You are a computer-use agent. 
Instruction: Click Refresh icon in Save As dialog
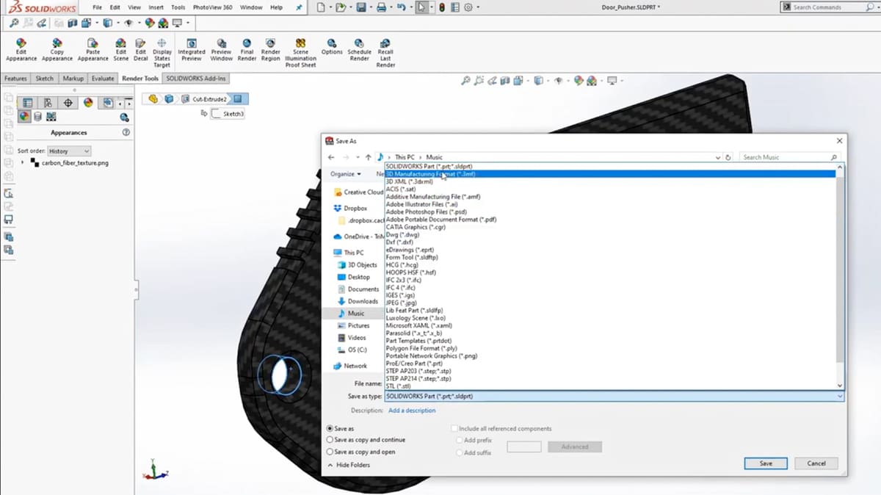[728, 157]
